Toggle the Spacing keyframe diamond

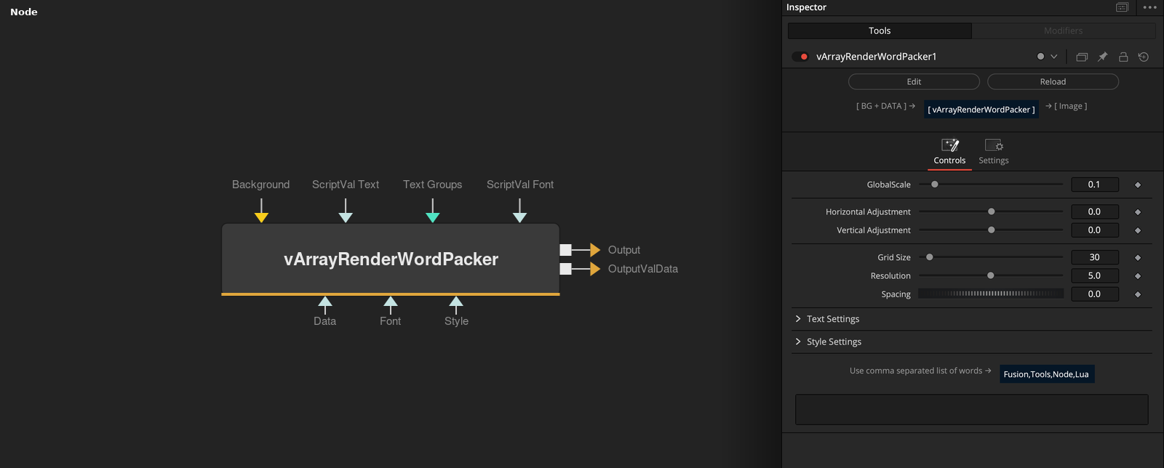1138,294
